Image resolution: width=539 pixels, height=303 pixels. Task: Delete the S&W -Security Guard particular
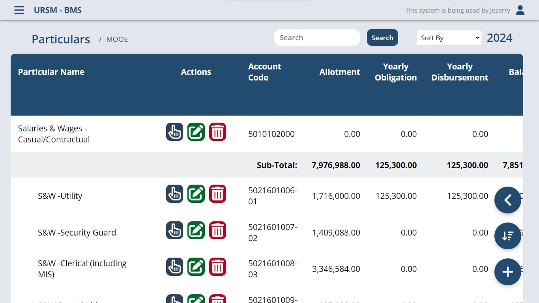pos(217,230)
